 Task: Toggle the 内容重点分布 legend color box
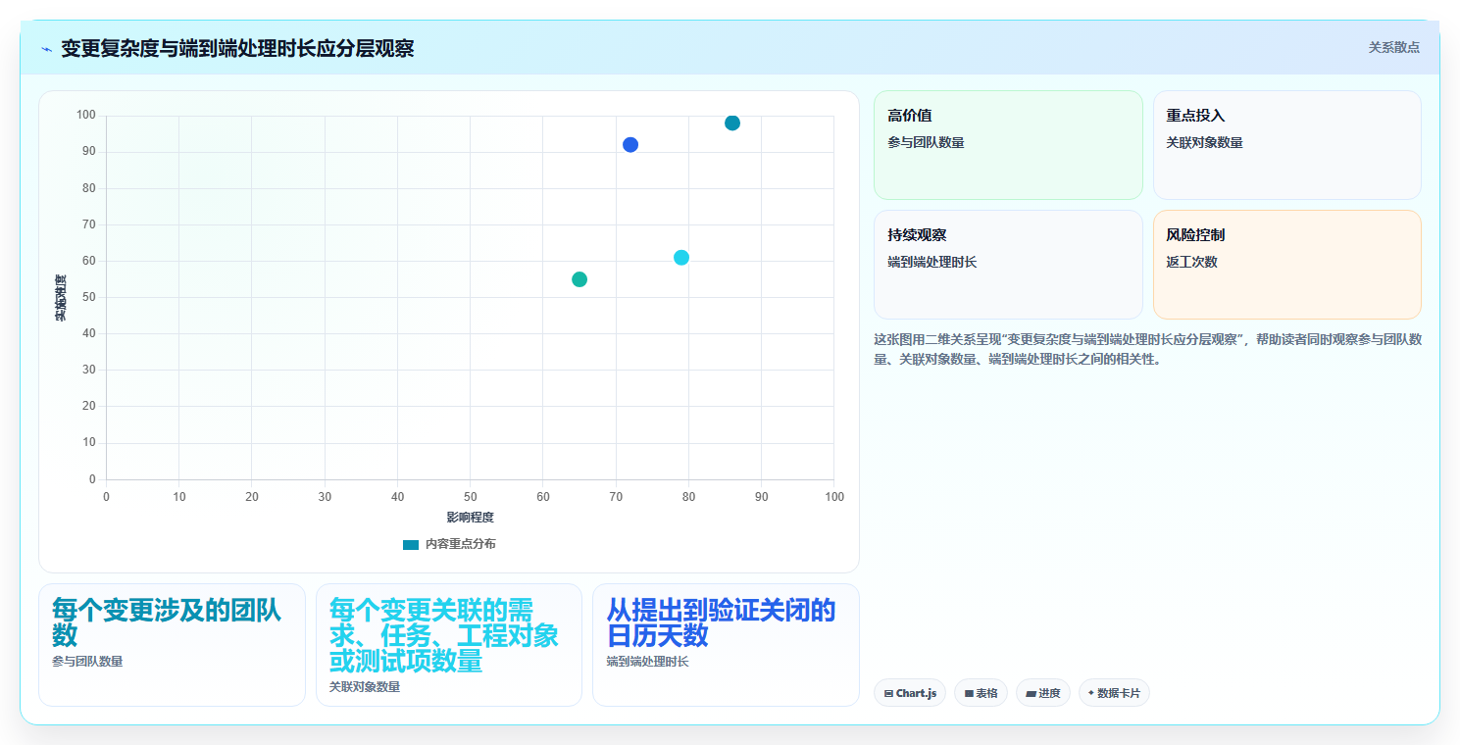[411, 544]
